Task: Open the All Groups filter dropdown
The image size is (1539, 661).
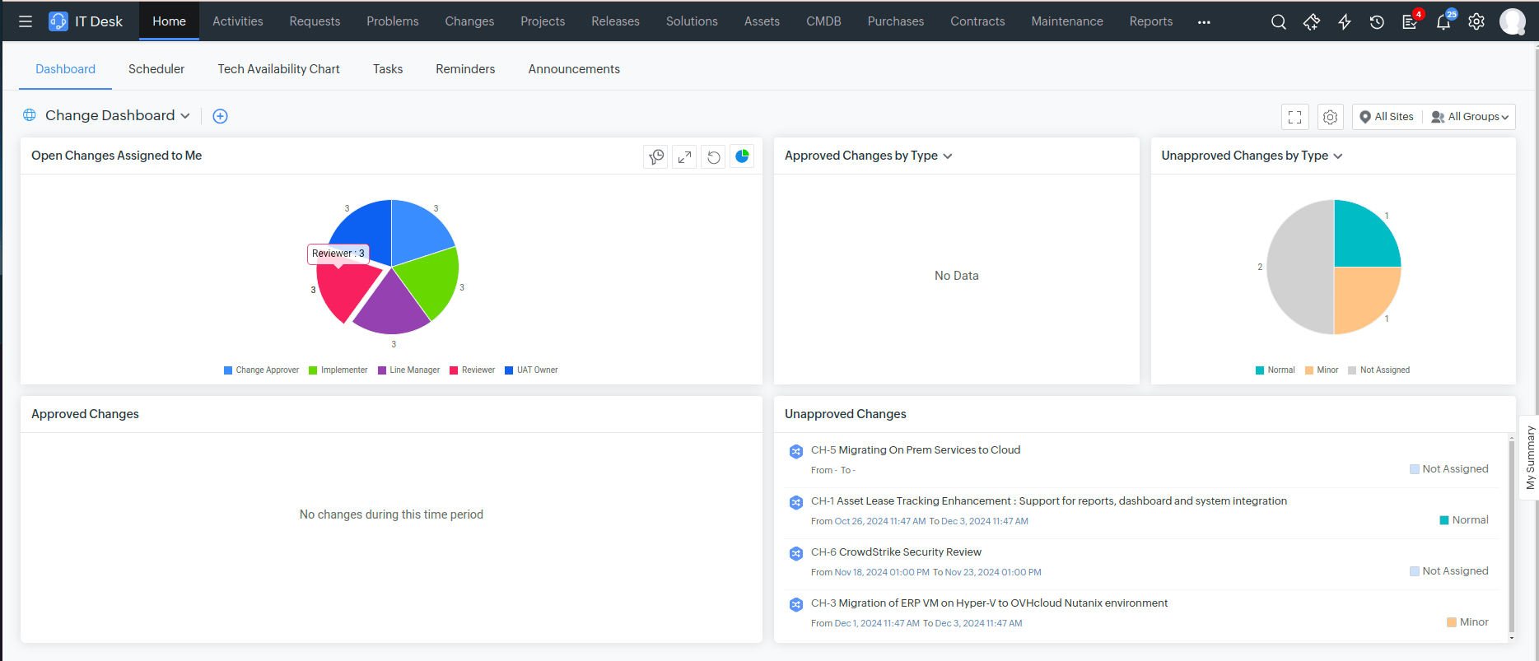Action: pyautogui.click(x=1471, y=117)
